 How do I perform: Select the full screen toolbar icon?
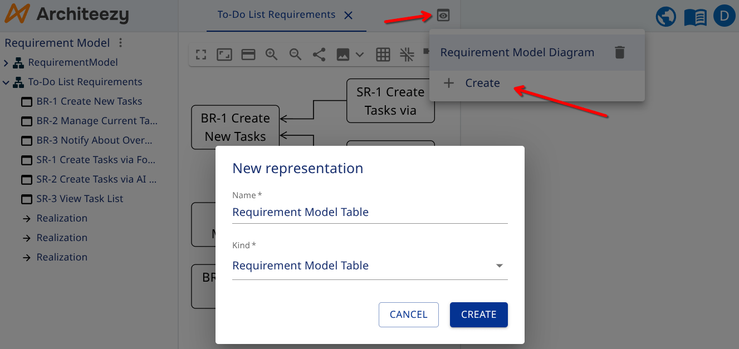[x=200, y=54]
